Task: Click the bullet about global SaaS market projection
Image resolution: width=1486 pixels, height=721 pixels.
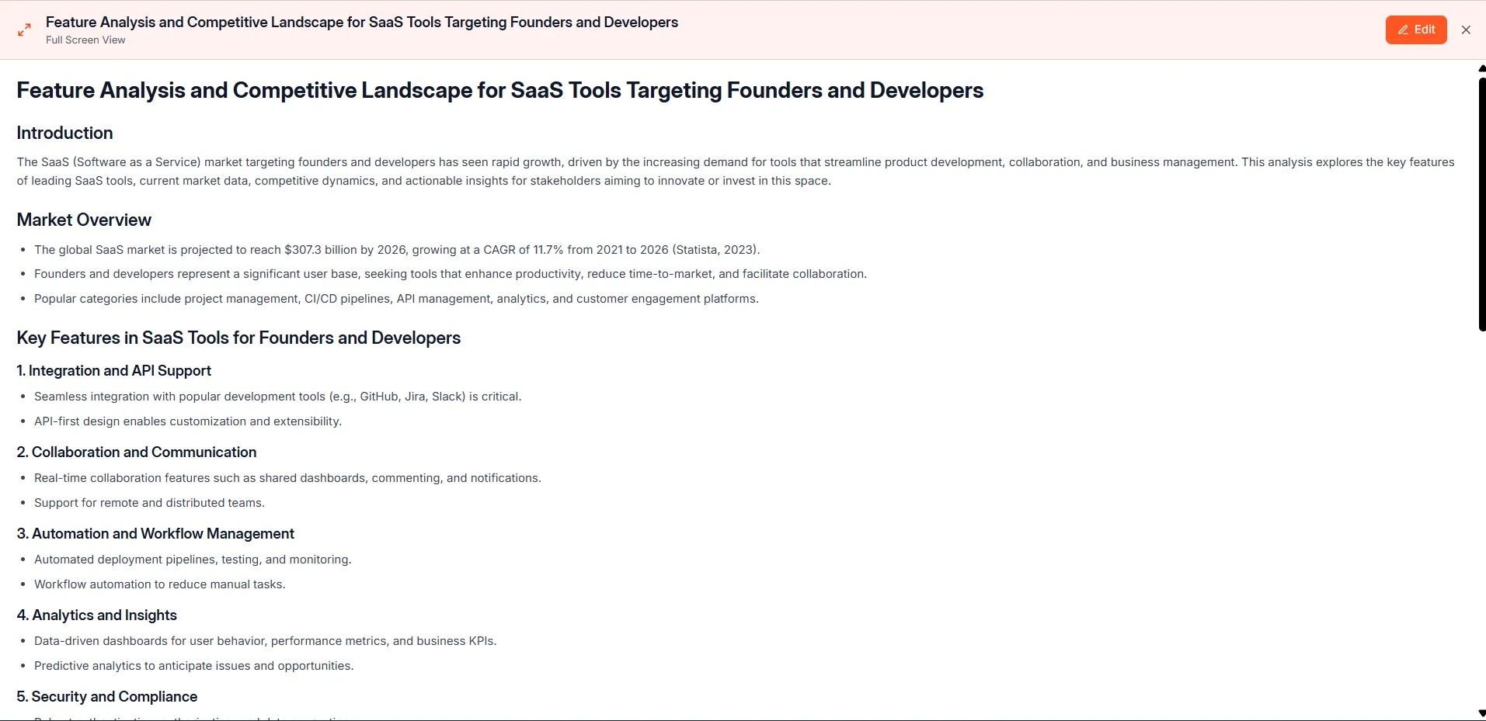Action: (396, 250)
